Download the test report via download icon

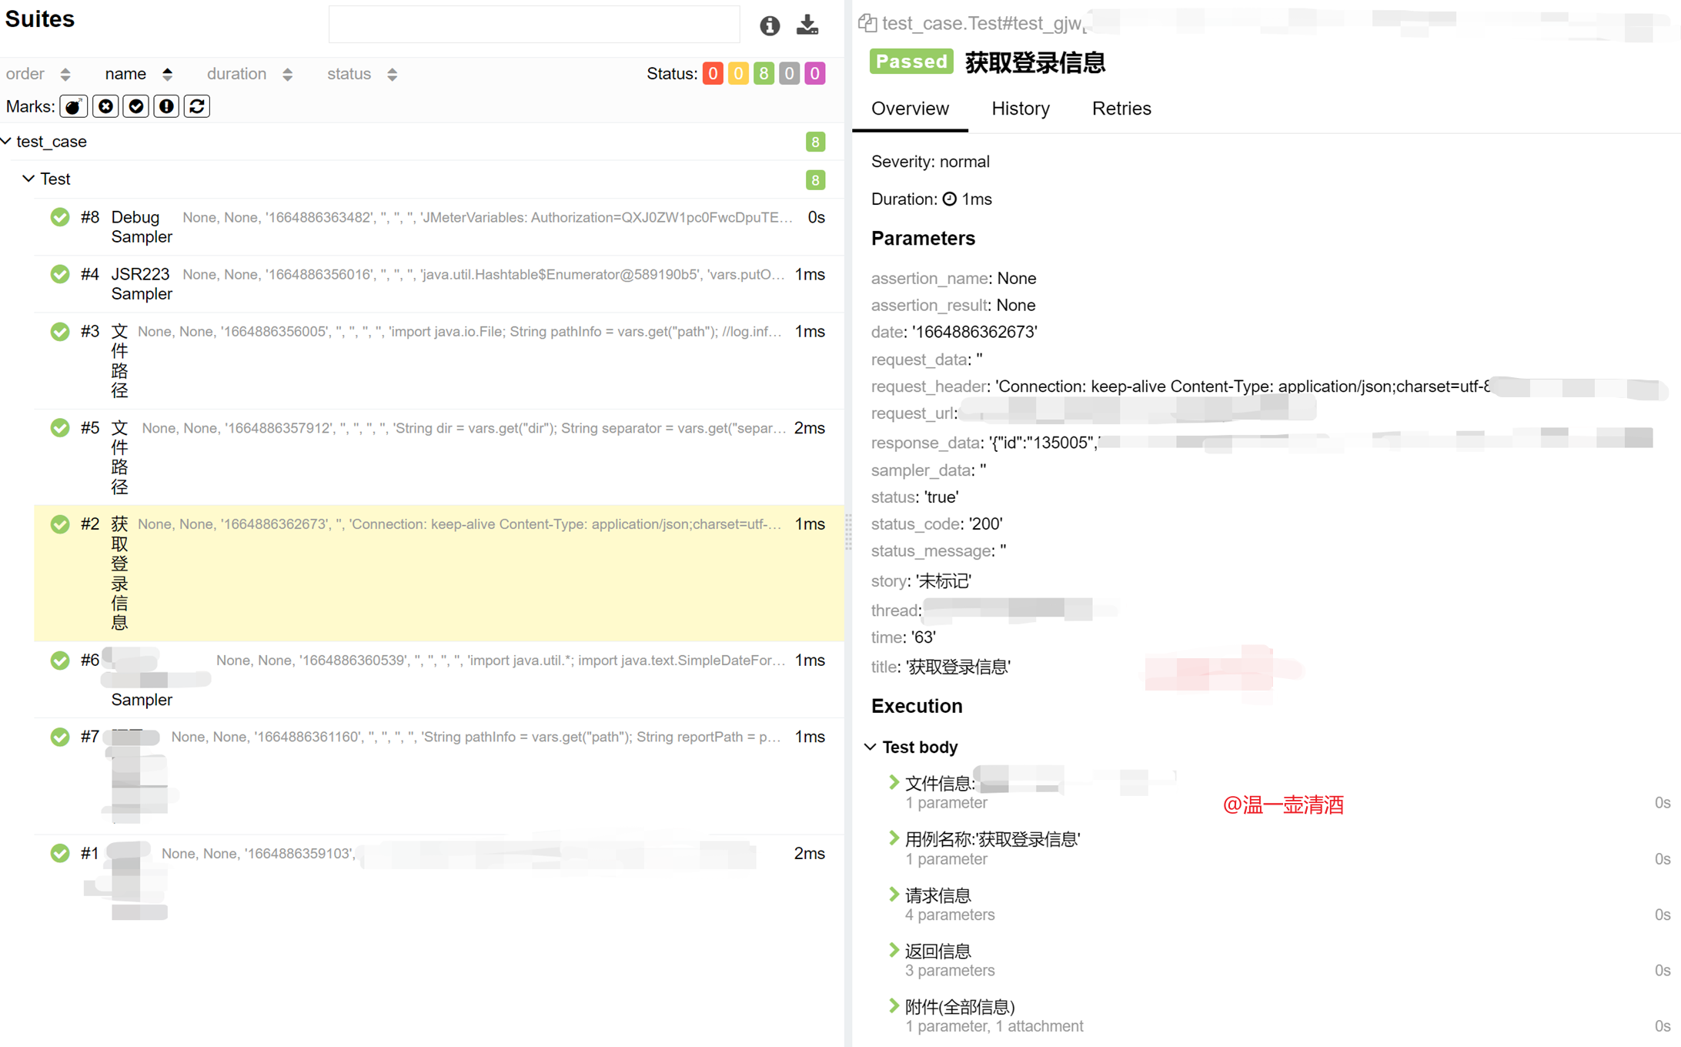pos(807,25)
